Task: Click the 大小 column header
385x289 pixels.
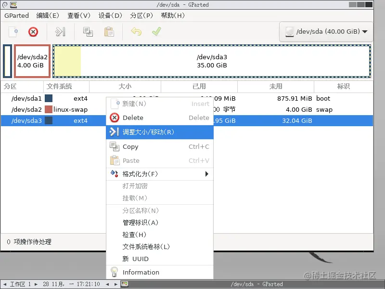Action: coord(125,87)
